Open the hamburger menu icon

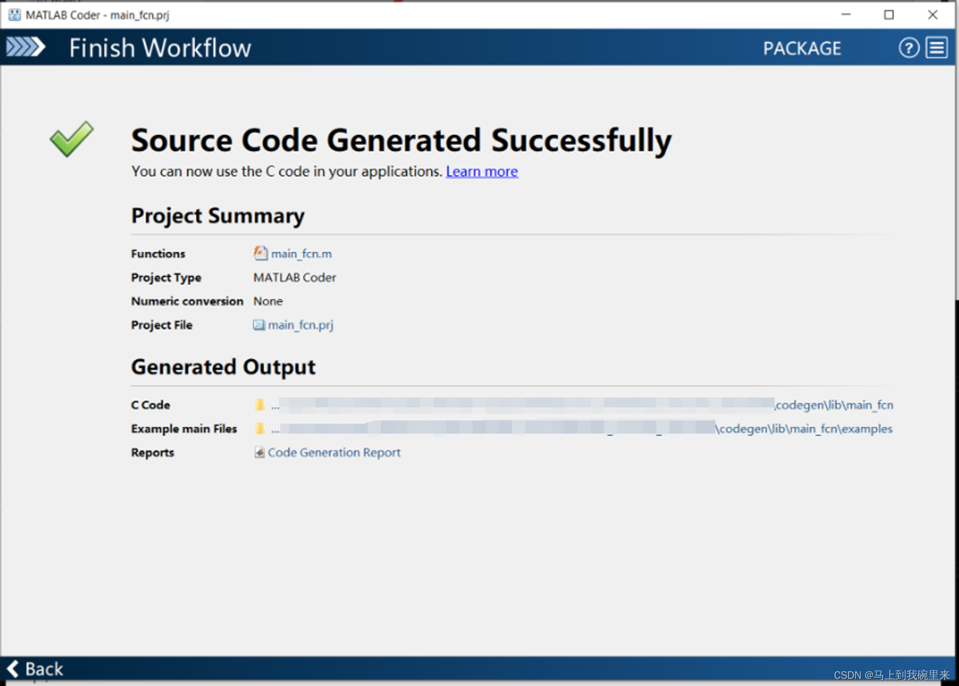click(937, 48)
